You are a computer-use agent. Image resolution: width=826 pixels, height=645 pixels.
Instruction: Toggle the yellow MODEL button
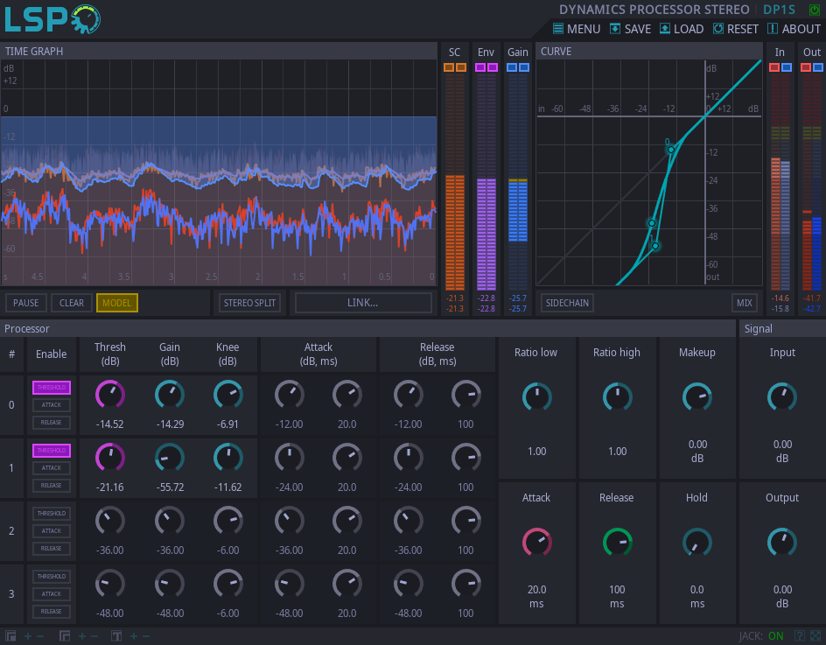pyautogui.click(x=117, y=303)
